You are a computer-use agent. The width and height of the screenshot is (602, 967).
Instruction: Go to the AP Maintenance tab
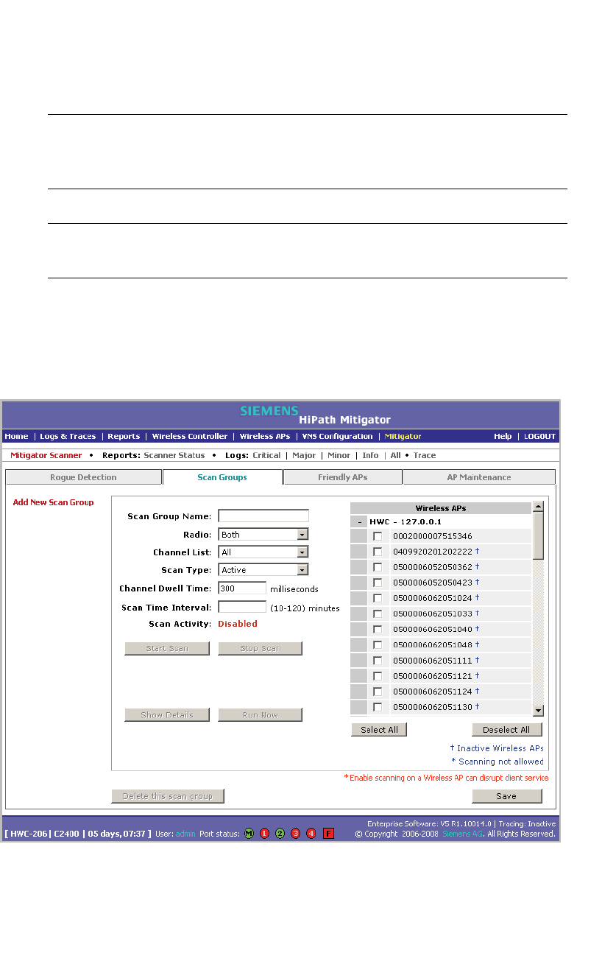click(479, 477)
